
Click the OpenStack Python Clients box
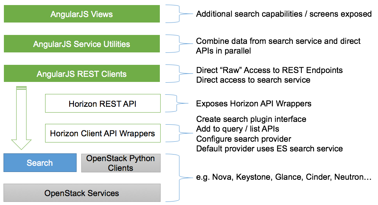(x=121, y=163)
